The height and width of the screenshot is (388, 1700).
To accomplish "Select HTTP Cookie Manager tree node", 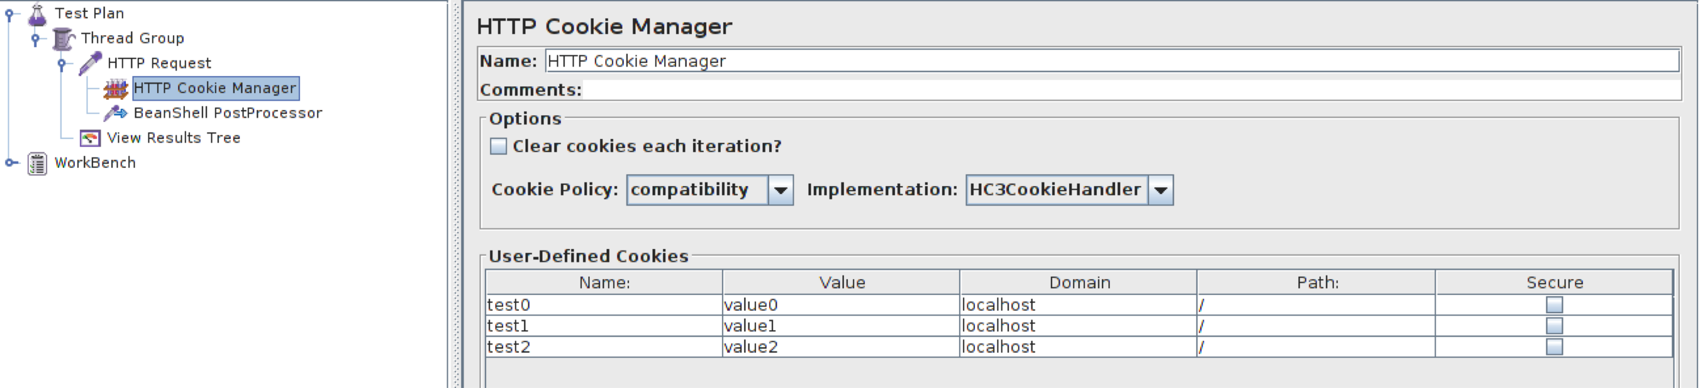I will point(215,89).
